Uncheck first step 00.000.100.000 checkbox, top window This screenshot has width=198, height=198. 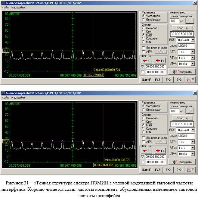tap(142, 67)
